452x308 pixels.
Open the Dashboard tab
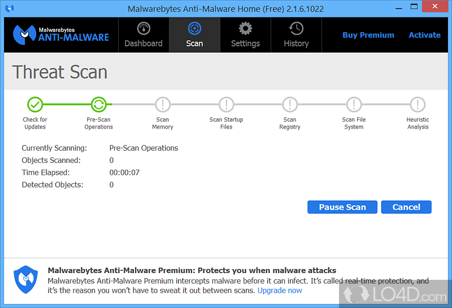click(x=144, y=35)
